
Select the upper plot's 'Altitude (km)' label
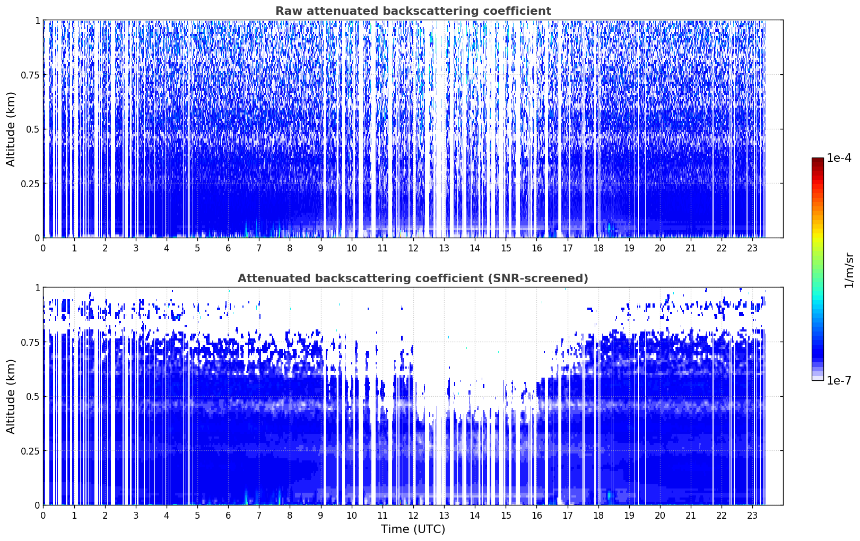(11, 129)
